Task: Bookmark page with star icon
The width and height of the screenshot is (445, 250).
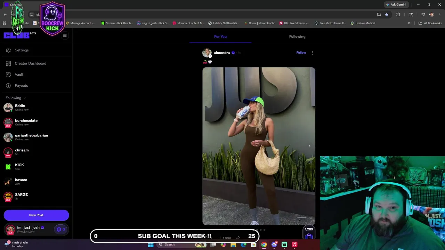Action: click(387, 15)
